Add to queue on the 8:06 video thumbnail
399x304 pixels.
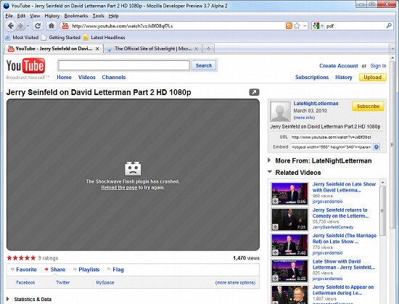[x=276, y=201]
